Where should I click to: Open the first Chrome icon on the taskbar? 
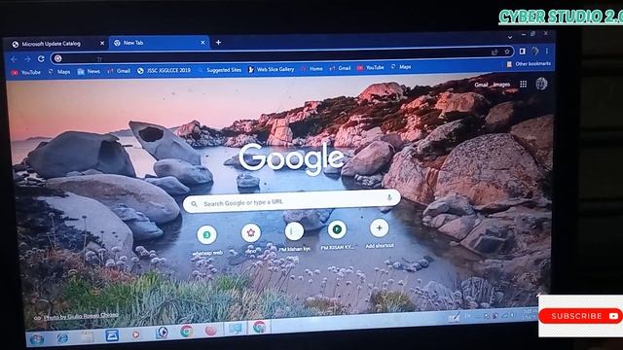point(186,331)
